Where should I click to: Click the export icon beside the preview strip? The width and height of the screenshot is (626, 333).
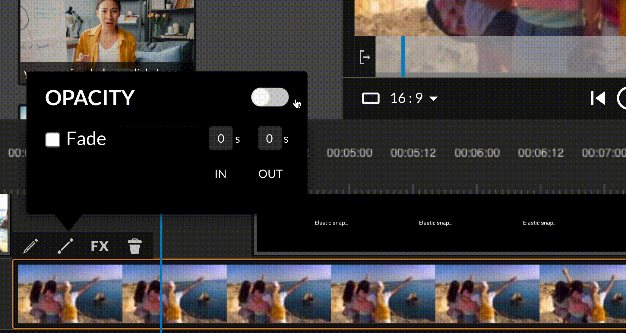pyautogui.click(x=365, y=57)
